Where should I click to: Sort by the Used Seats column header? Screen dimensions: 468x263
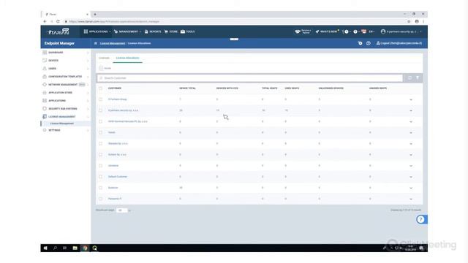(x=292, y=88)
